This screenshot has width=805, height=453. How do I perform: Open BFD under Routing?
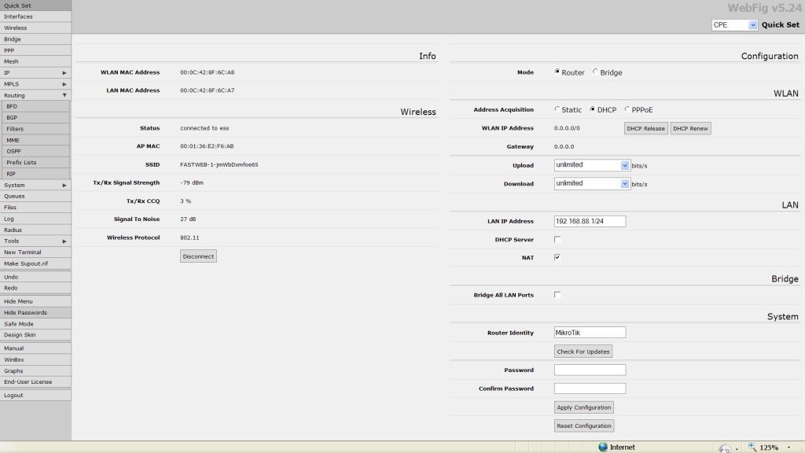click(x=36, y=106)
